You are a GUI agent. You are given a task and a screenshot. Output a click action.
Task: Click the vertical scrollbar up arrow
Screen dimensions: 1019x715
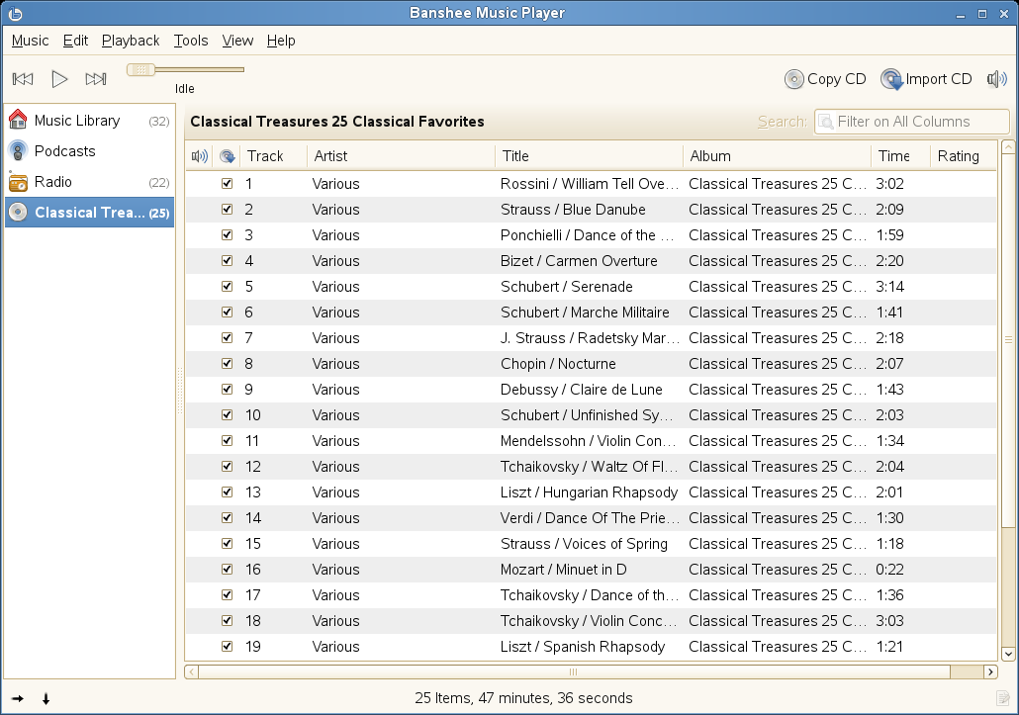click(1008, 146)
